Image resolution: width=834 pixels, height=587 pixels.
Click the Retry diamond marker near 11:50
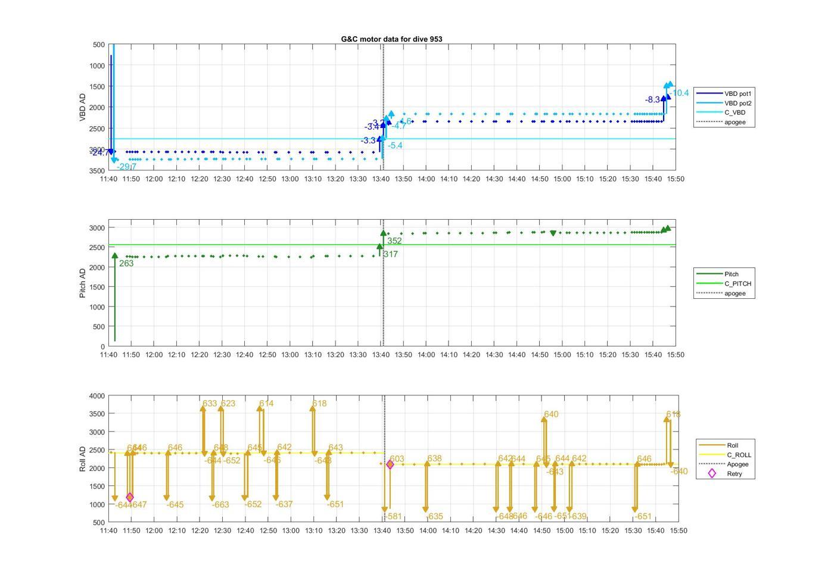tap(129, 497)
